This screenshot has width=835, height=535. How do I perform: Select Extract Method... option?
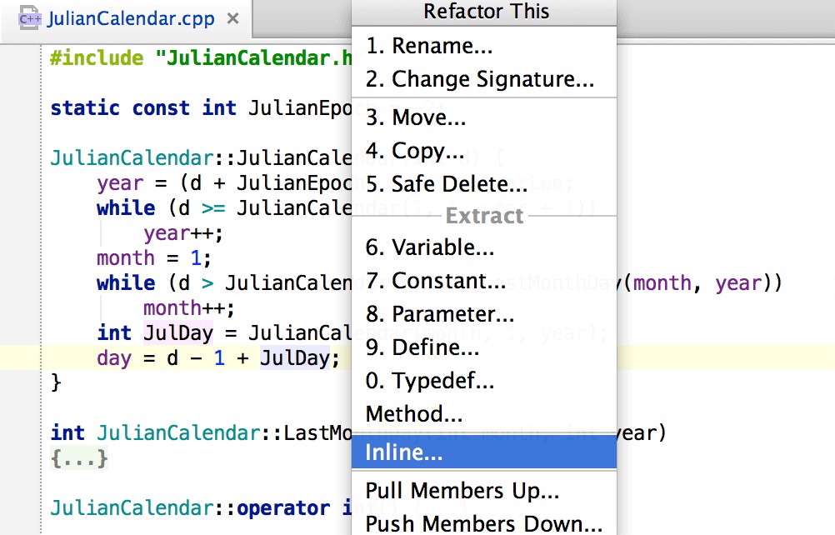tap(413, 414)
